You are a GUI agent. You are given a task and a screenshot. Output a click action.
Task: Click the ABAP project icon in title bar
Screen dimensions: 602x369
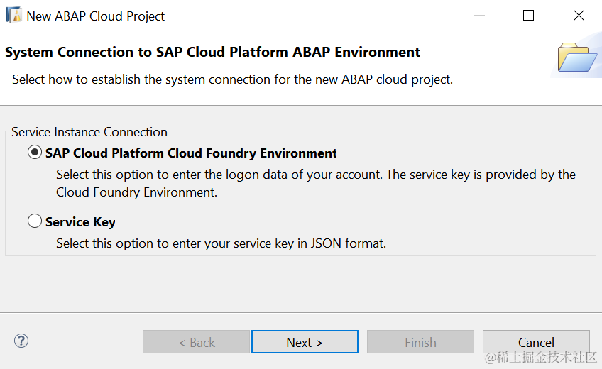pos(13,15)
